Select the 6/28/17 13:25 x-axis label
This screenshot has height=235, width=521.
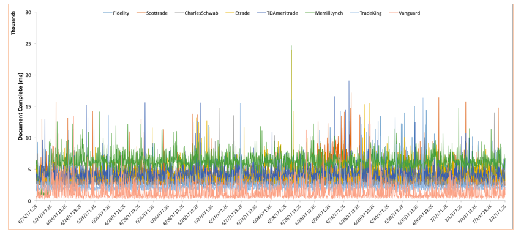click(x=291, y=215)
